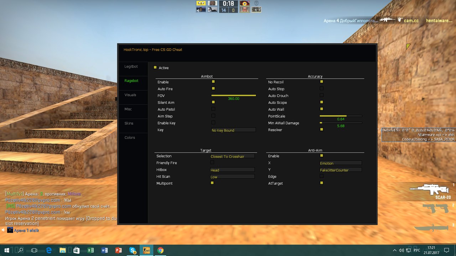This screenshot has height=256, width=456.
Task: Toggle the Auto Wall checkbox
Action: click(x=321, y=109)
